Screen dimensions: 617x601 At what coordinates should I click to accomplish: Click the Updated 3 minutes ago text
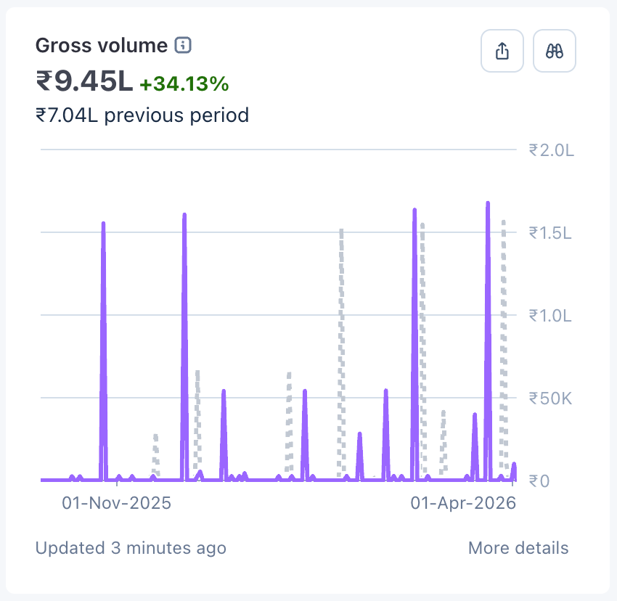131,548
